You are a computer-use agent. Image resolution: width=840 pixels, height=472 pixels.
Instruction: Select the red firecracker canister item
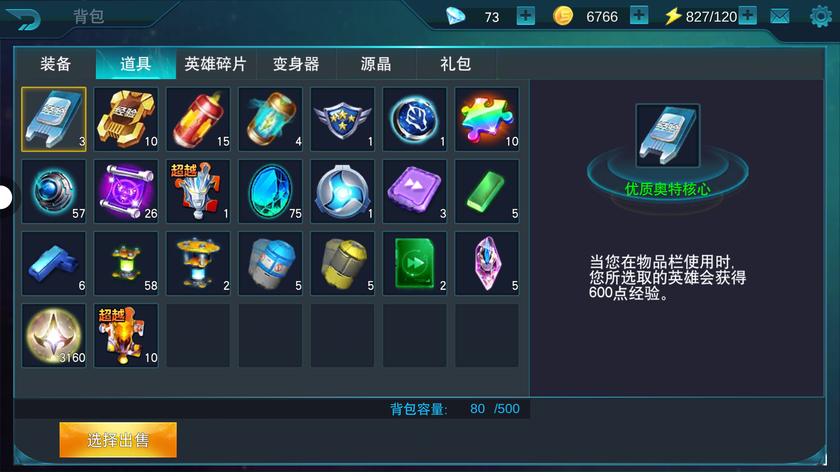pyautogui.click(x=198, y=119)
